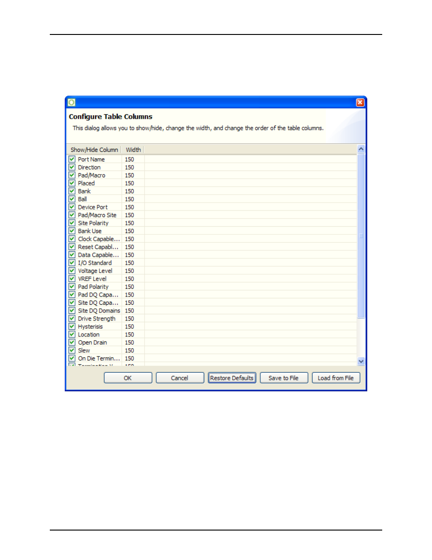Click Restore Defaults button
Screen dimensions: 432x560
[232, 378]
